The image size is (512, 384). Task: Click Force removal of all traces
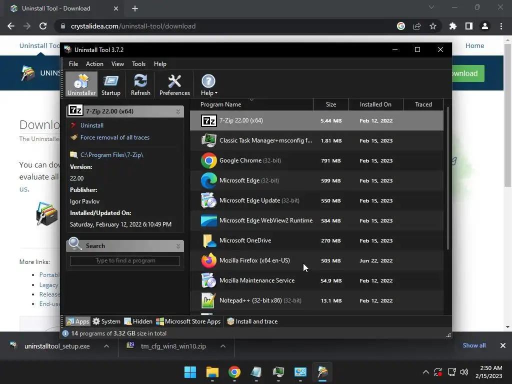pos(114,137)
